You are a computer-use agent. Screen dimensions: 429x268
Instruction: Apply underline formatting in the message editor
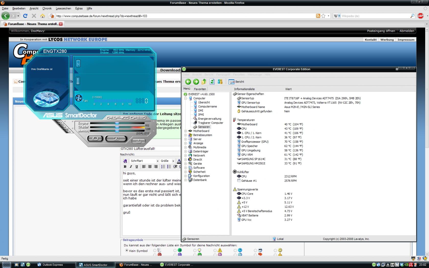tap(137, 167)
